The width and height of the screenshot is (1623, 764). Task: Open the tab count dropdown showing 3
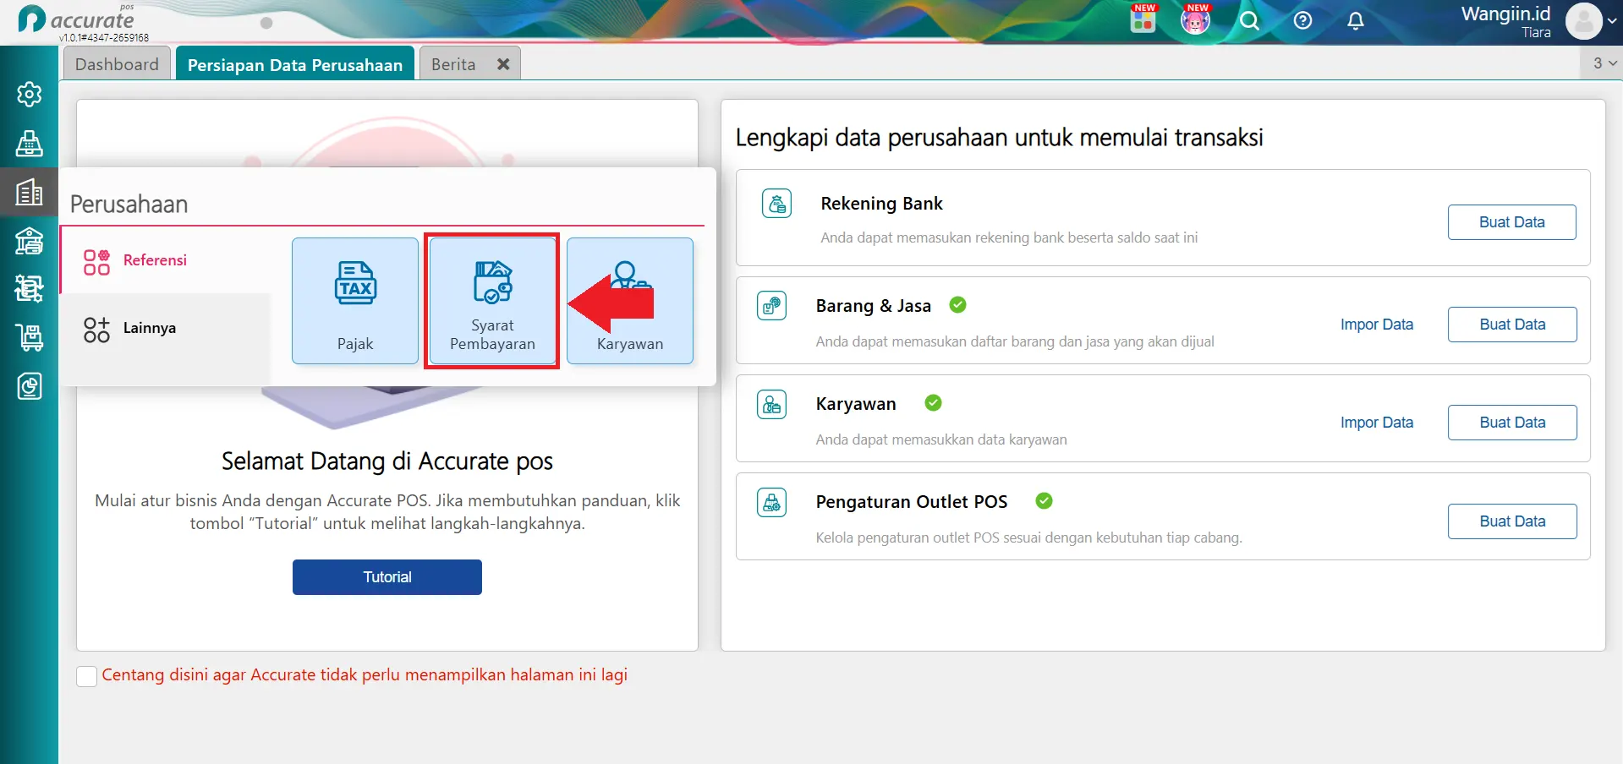(1604, 63)
